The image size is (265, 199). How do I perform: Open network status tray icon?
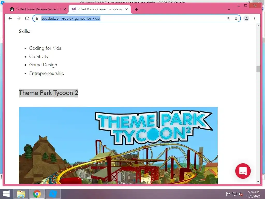pyautogui.click(x=234, y=194)
